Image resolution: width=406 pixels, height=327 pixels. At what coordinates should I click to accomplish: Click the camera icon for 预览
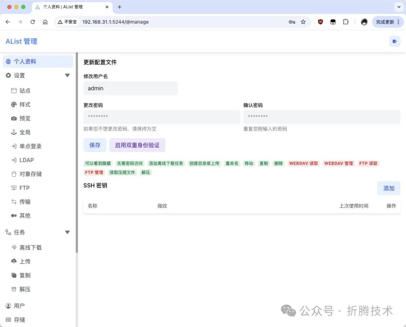(x=14, y=118)
